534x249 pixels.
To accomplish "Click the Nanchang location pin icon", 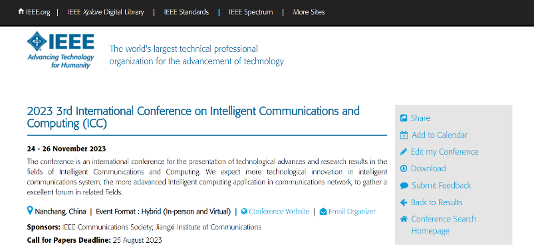I will (30, 211).
